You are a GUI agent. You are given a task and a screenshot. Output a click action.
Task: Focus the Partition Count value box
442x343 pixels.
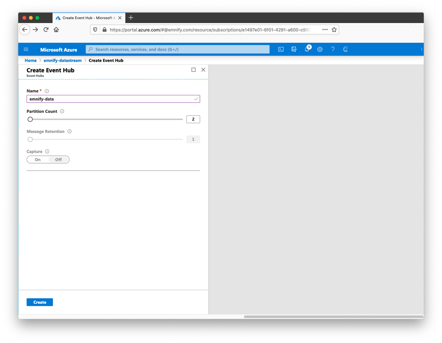193,119
